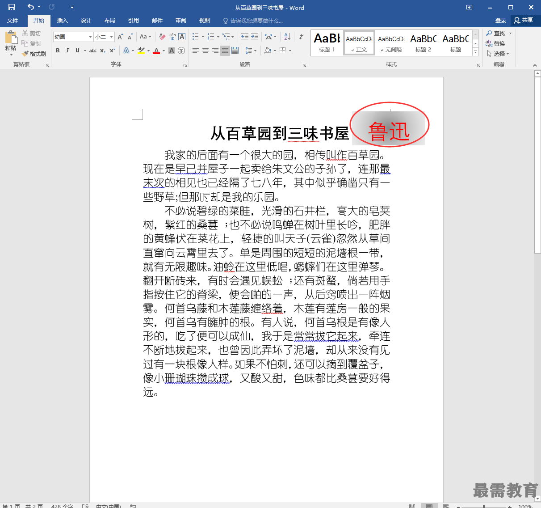Screen dimensions: 541x508
Task: Clear all formatting with the eraser icon
Action: pyautogui.click(x=162, y=37)
